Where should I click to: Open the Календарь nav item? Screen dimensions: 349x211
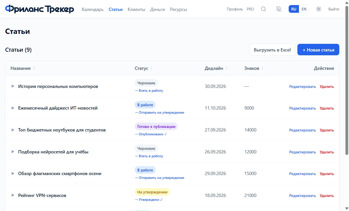point(93,9)
